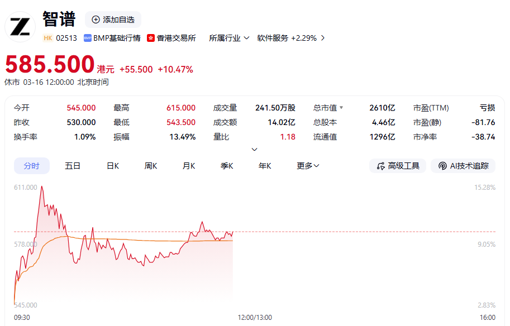Click the intraday price peak on chart
This screenshot has width=510, height=326.
(x=41, y=187)
